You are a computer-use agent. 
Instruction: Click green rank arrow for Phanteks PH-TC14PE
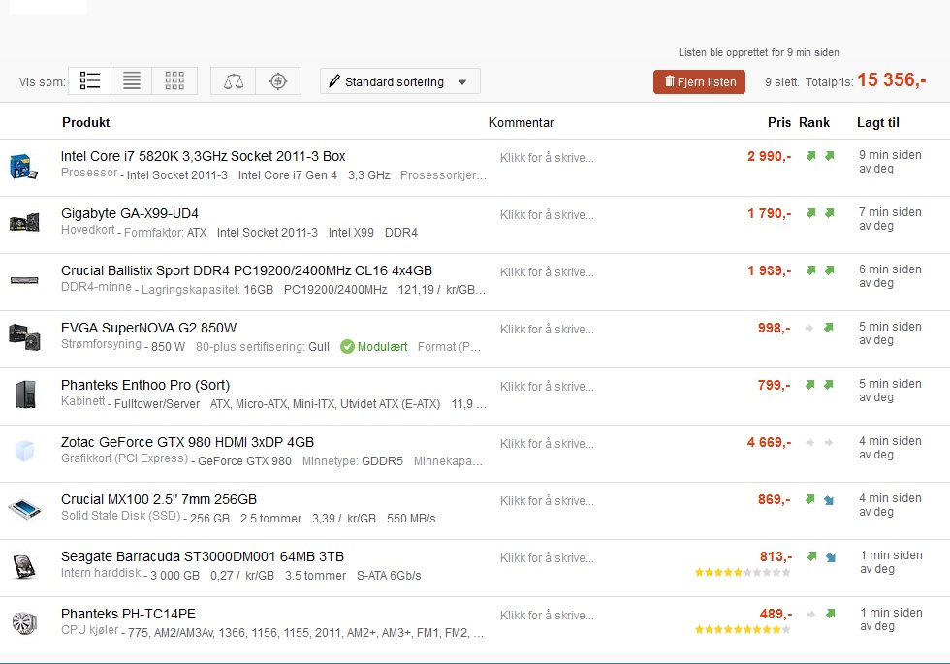point(831,613)
